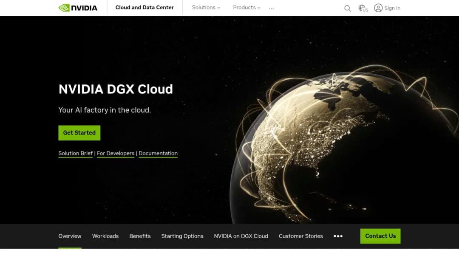Show more sub-navigation items via three dots
The height and width of the screenshot is (258, 459).
coord(338,236)
